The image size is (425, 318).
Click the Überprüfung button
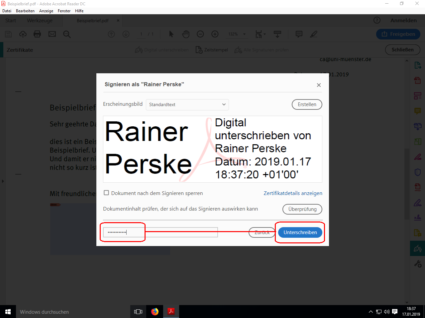tap(302, 209)
